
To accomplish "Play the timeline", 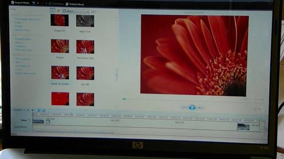I will point(32,110).
